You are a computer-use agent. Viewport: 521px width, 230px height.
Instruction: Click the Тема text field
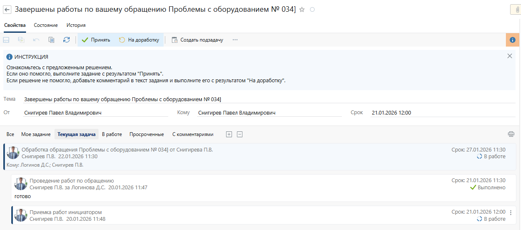coord(268,99)
